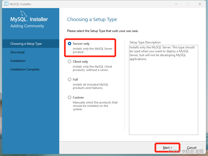Select the Server only radio button
This screenshot has height=156, width=208.
click(x=69, y=44)
